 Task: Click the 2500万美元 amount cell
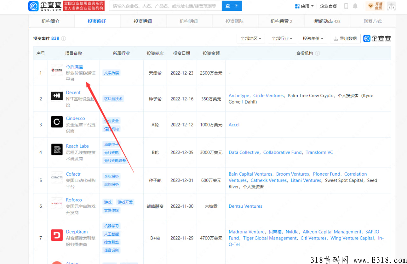211,73
